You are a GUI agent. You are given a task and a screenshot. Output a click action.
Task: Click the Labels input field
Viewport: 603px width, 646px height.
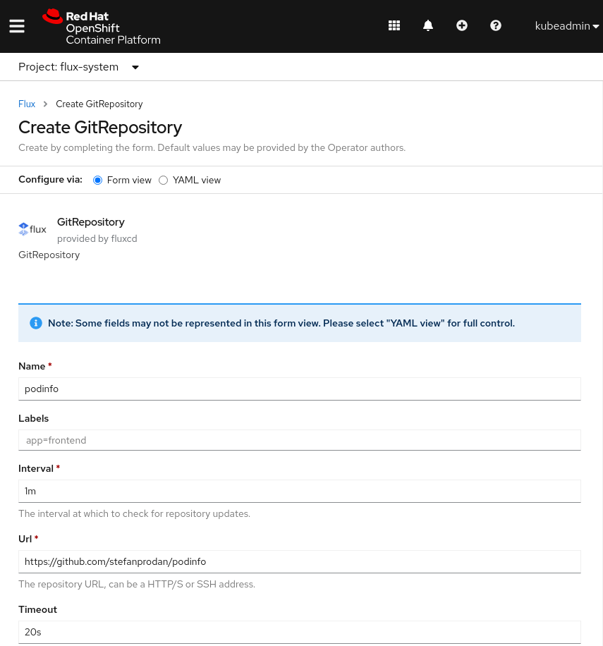[x=299, y=440]
